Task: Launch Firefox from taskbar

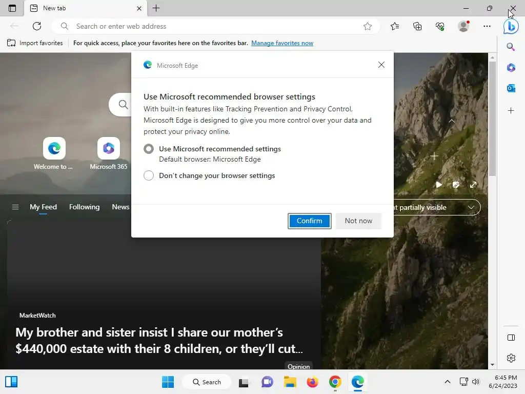Action: pos(312,382)
